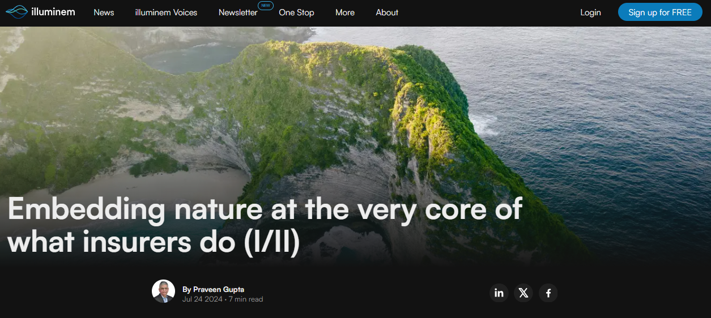Open the About menu
The width and height of the screenshot is (711, 318).
387,12
